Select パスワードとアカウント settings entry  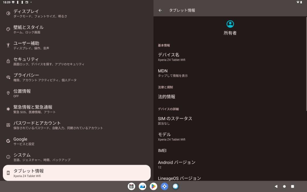coord(57,125)
